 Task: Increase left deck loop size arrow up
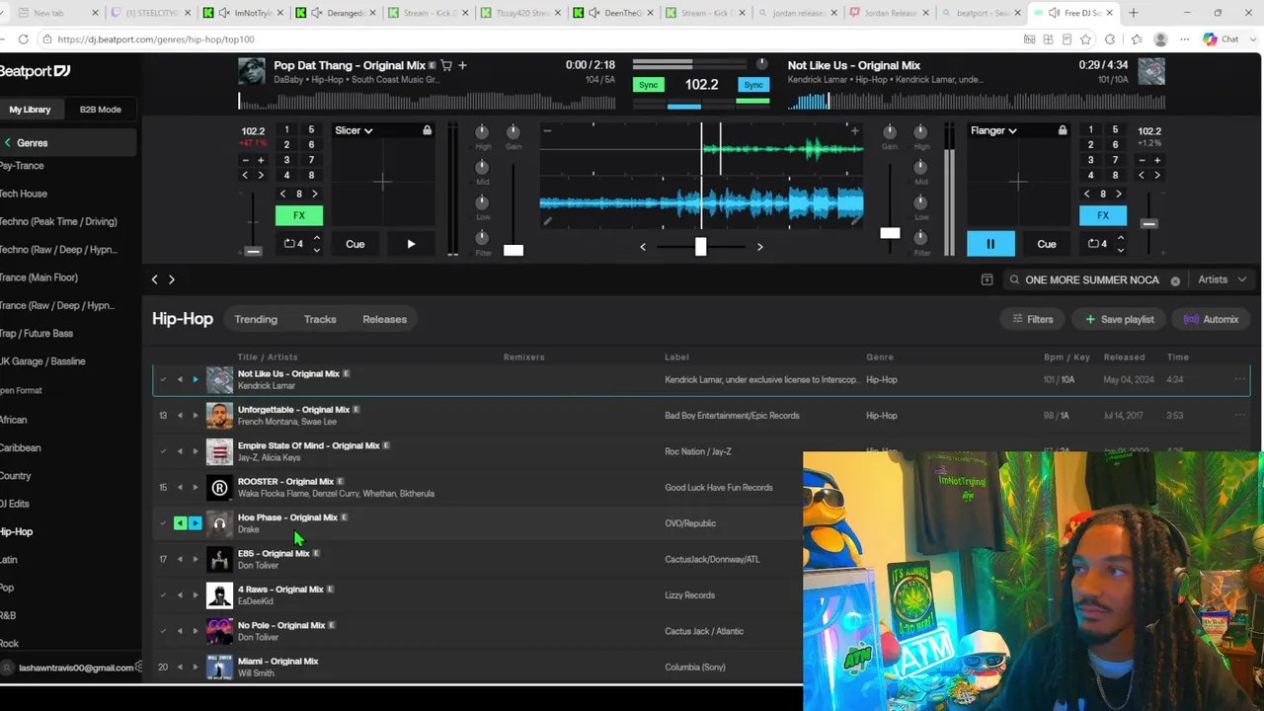pos(316,238)
